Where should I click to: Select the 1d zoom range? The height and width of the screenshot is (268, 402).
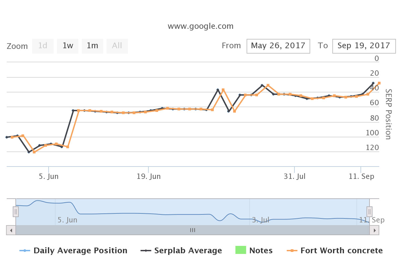click(x=43, y=46)
